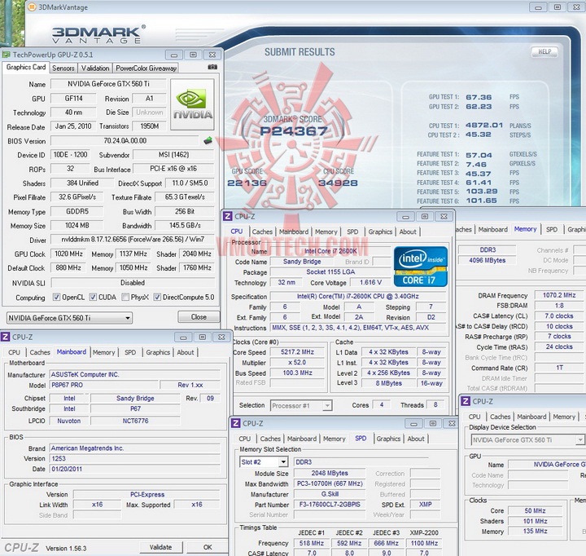The width and height of the screenshot is (586, 556).
Task: Toggle the OpenCL checkbox
Action: 56,298
